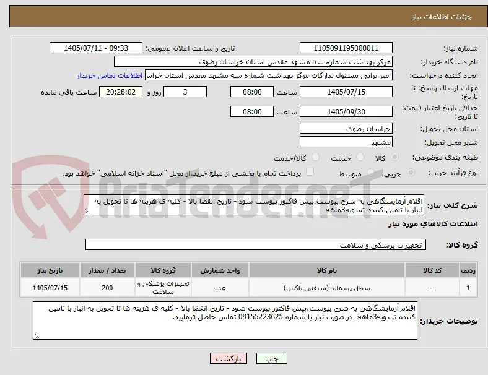Click the resize handle of buyer notes textarea
The height and width of the screenshot is (375, 488).
click(x=37, y=336)
